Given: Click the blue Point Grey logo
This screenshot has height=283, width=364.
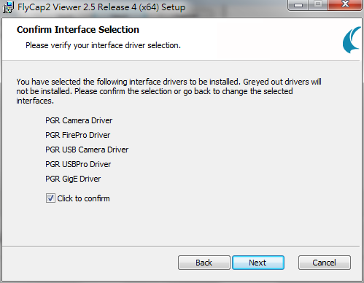Looking at the screenshot, I should click(x=352, y=40).
